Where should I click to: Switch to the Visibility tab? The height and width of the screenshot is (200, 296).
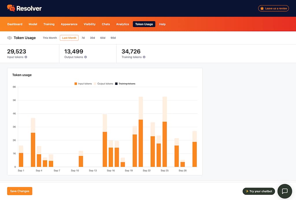tap(90, 24)
